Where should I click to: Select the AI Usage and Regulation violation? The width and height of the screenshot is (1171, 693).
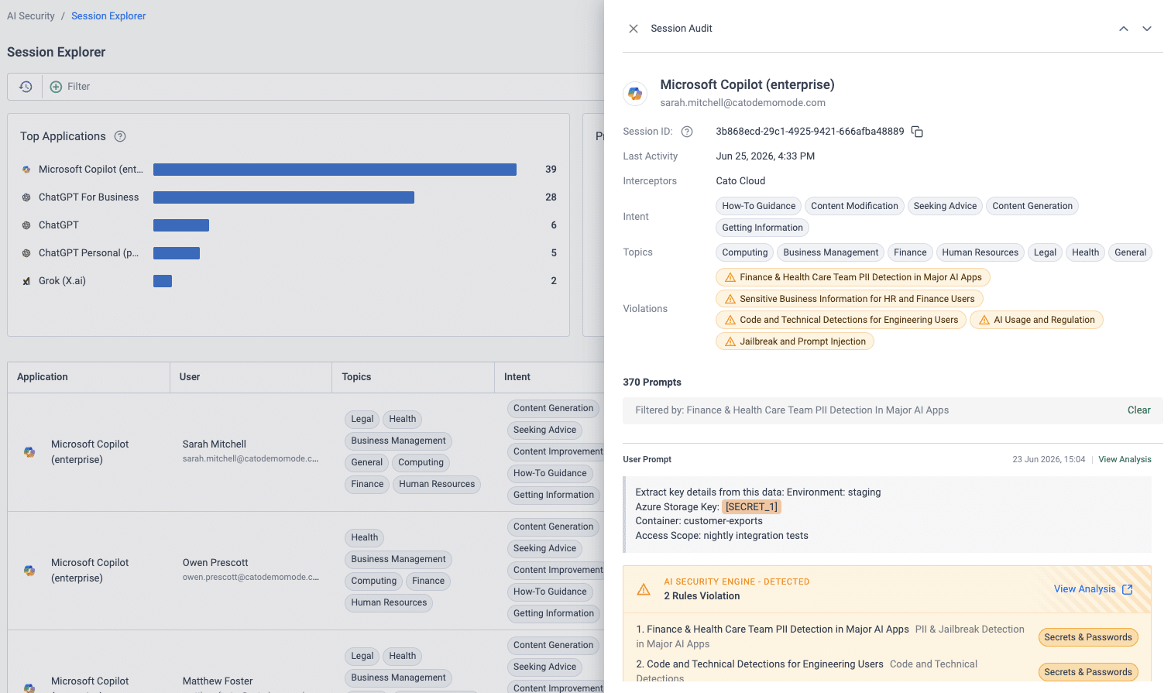tap(1036, 320)
